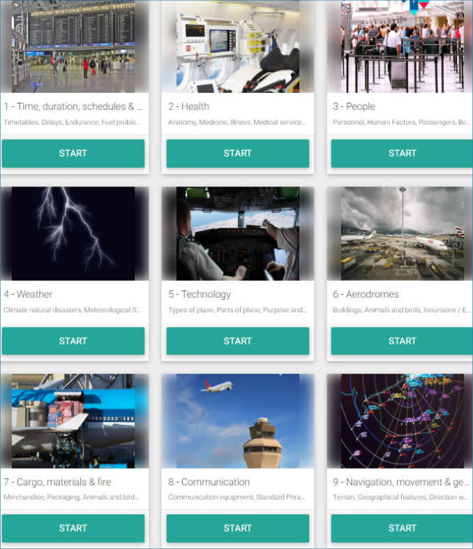
Task: Select the medical equipment image
Action: point(238,47)
